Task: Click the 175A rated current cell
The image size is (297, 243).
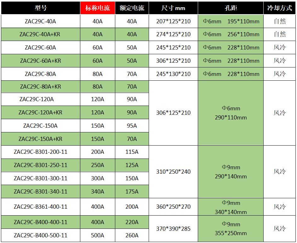Action: (132, 191)
